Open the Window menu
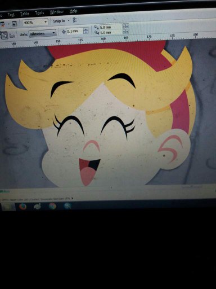The width and height of the screenshot is (216, 289). click(57, 12)
